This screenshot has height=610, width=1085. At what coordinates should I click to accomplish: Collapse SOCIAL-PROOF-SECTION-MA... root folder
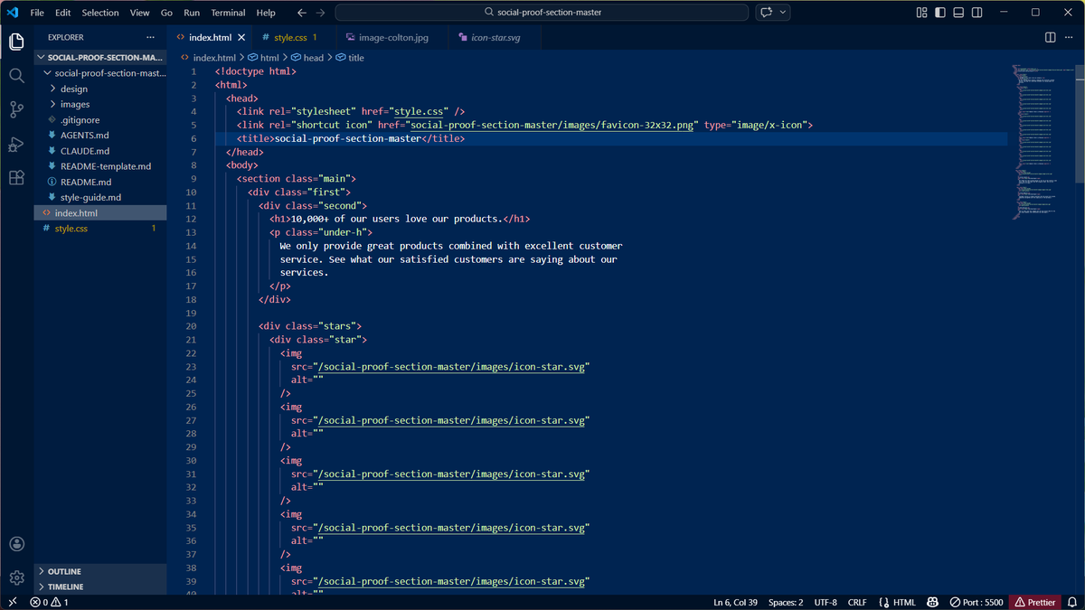tap(100, 57)
